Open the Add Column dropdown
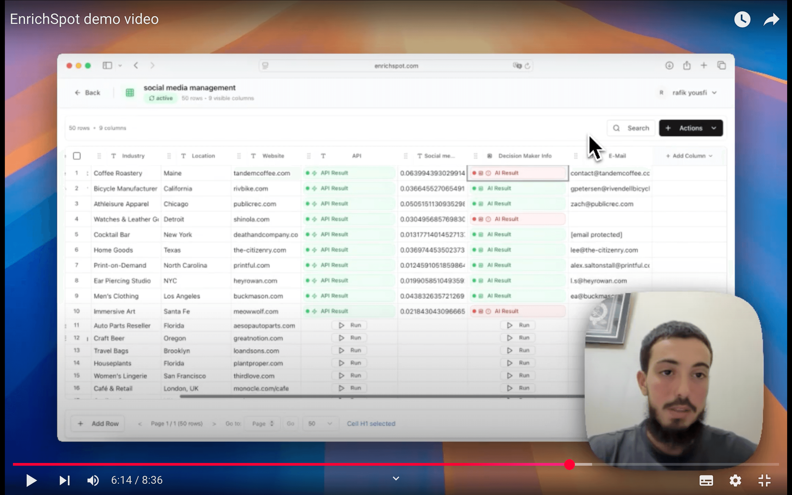 [x=689, y=156]
